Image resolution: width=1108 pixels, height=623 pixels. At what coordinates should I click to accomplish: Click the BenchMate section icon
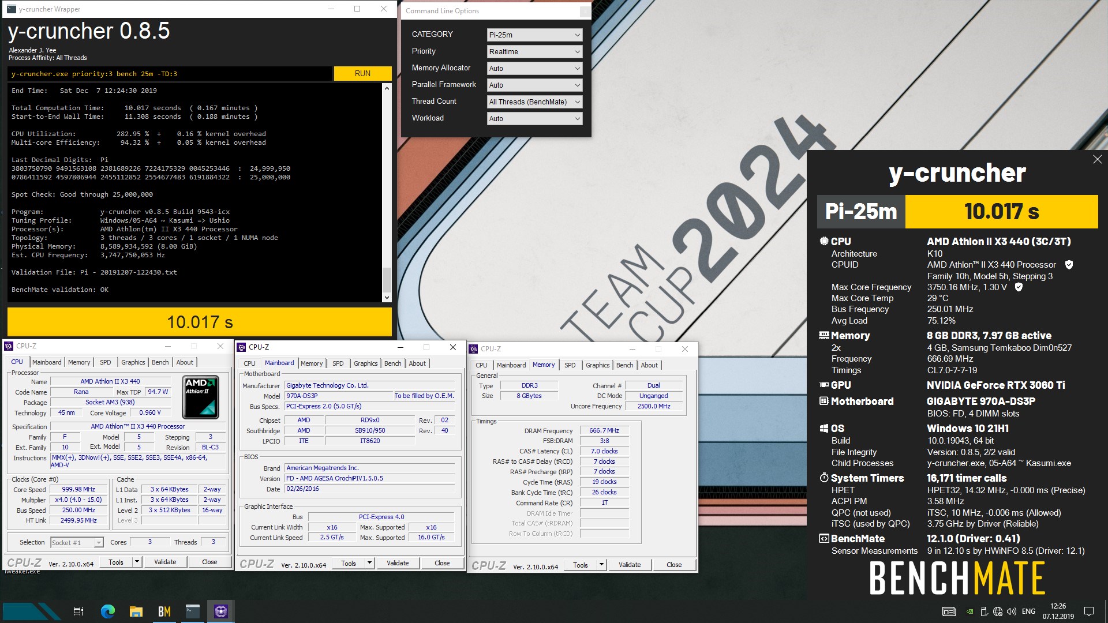tap(824, 538)
